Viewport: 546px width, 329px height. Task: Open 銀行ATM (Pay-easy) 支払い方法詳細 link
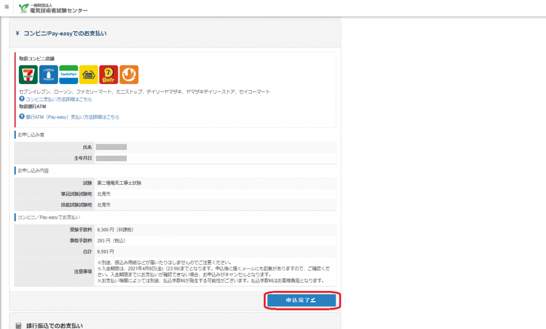(x=72, y=117)
